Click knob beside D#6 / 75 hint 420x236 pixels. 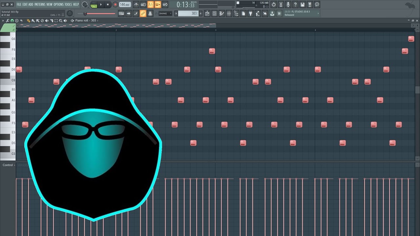tap(70, 13)
